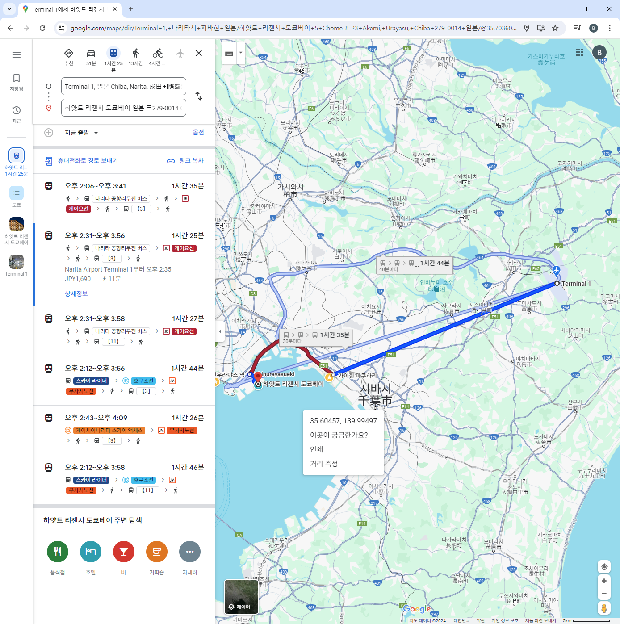The width and height of the screenshot is (620, 624).
Task: Search nearby hotels (호텔) icon
Action: (x=91, y=552)
